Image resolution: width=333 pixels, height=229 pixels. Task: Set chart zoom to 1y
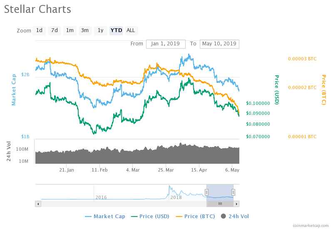(100, 30)
